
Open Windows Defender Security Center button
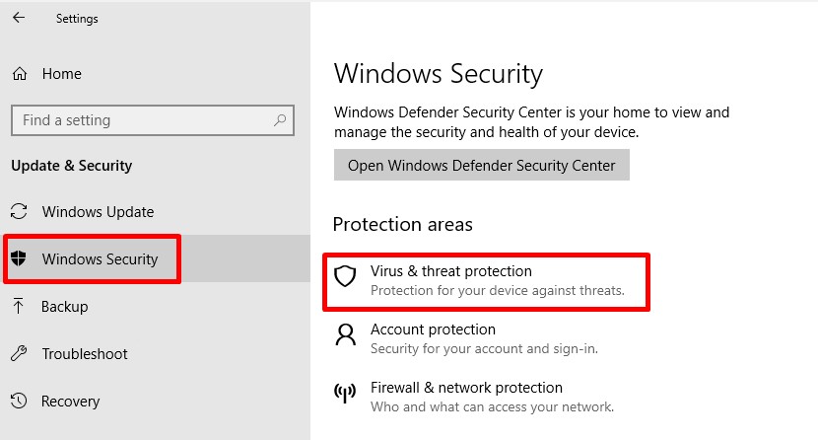coord(482,165)
